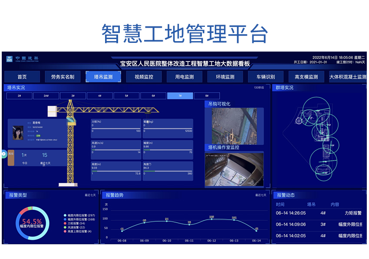This screenshot has width=369, height=259.
Task: Select tower crane 4# button
Action: tap(99, 96)
